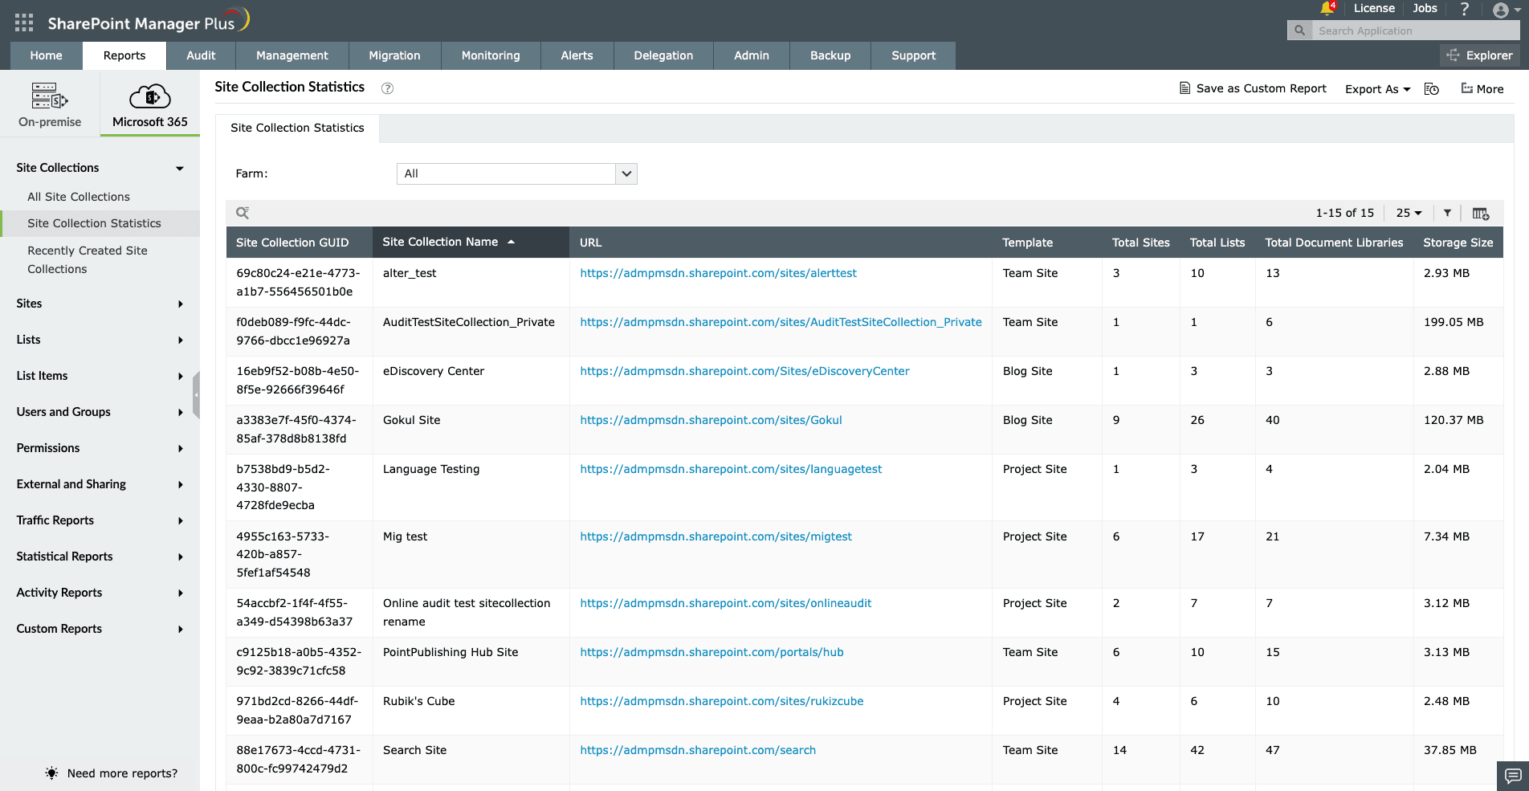
Task: Open the License link
Action: click(x=1374, y=9)
